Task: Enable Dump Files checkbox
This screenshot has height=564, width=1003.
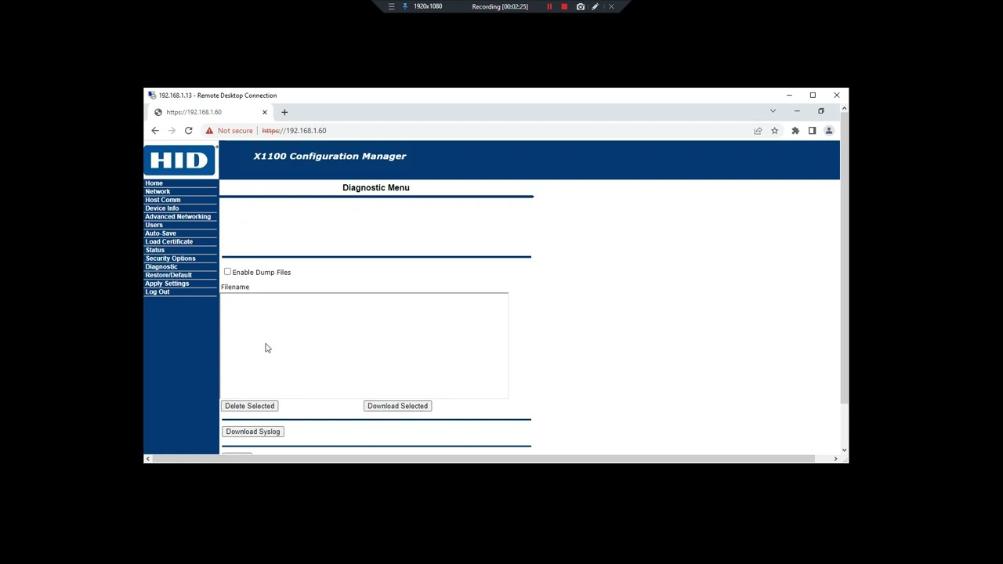Action: click(227, 272)
